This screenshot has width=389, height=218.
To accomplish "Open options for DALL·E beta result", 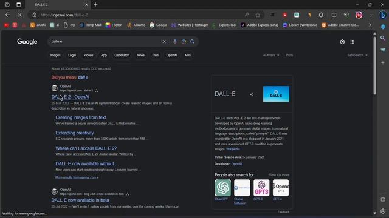I will pyautogui.click(x=127, y=194).
